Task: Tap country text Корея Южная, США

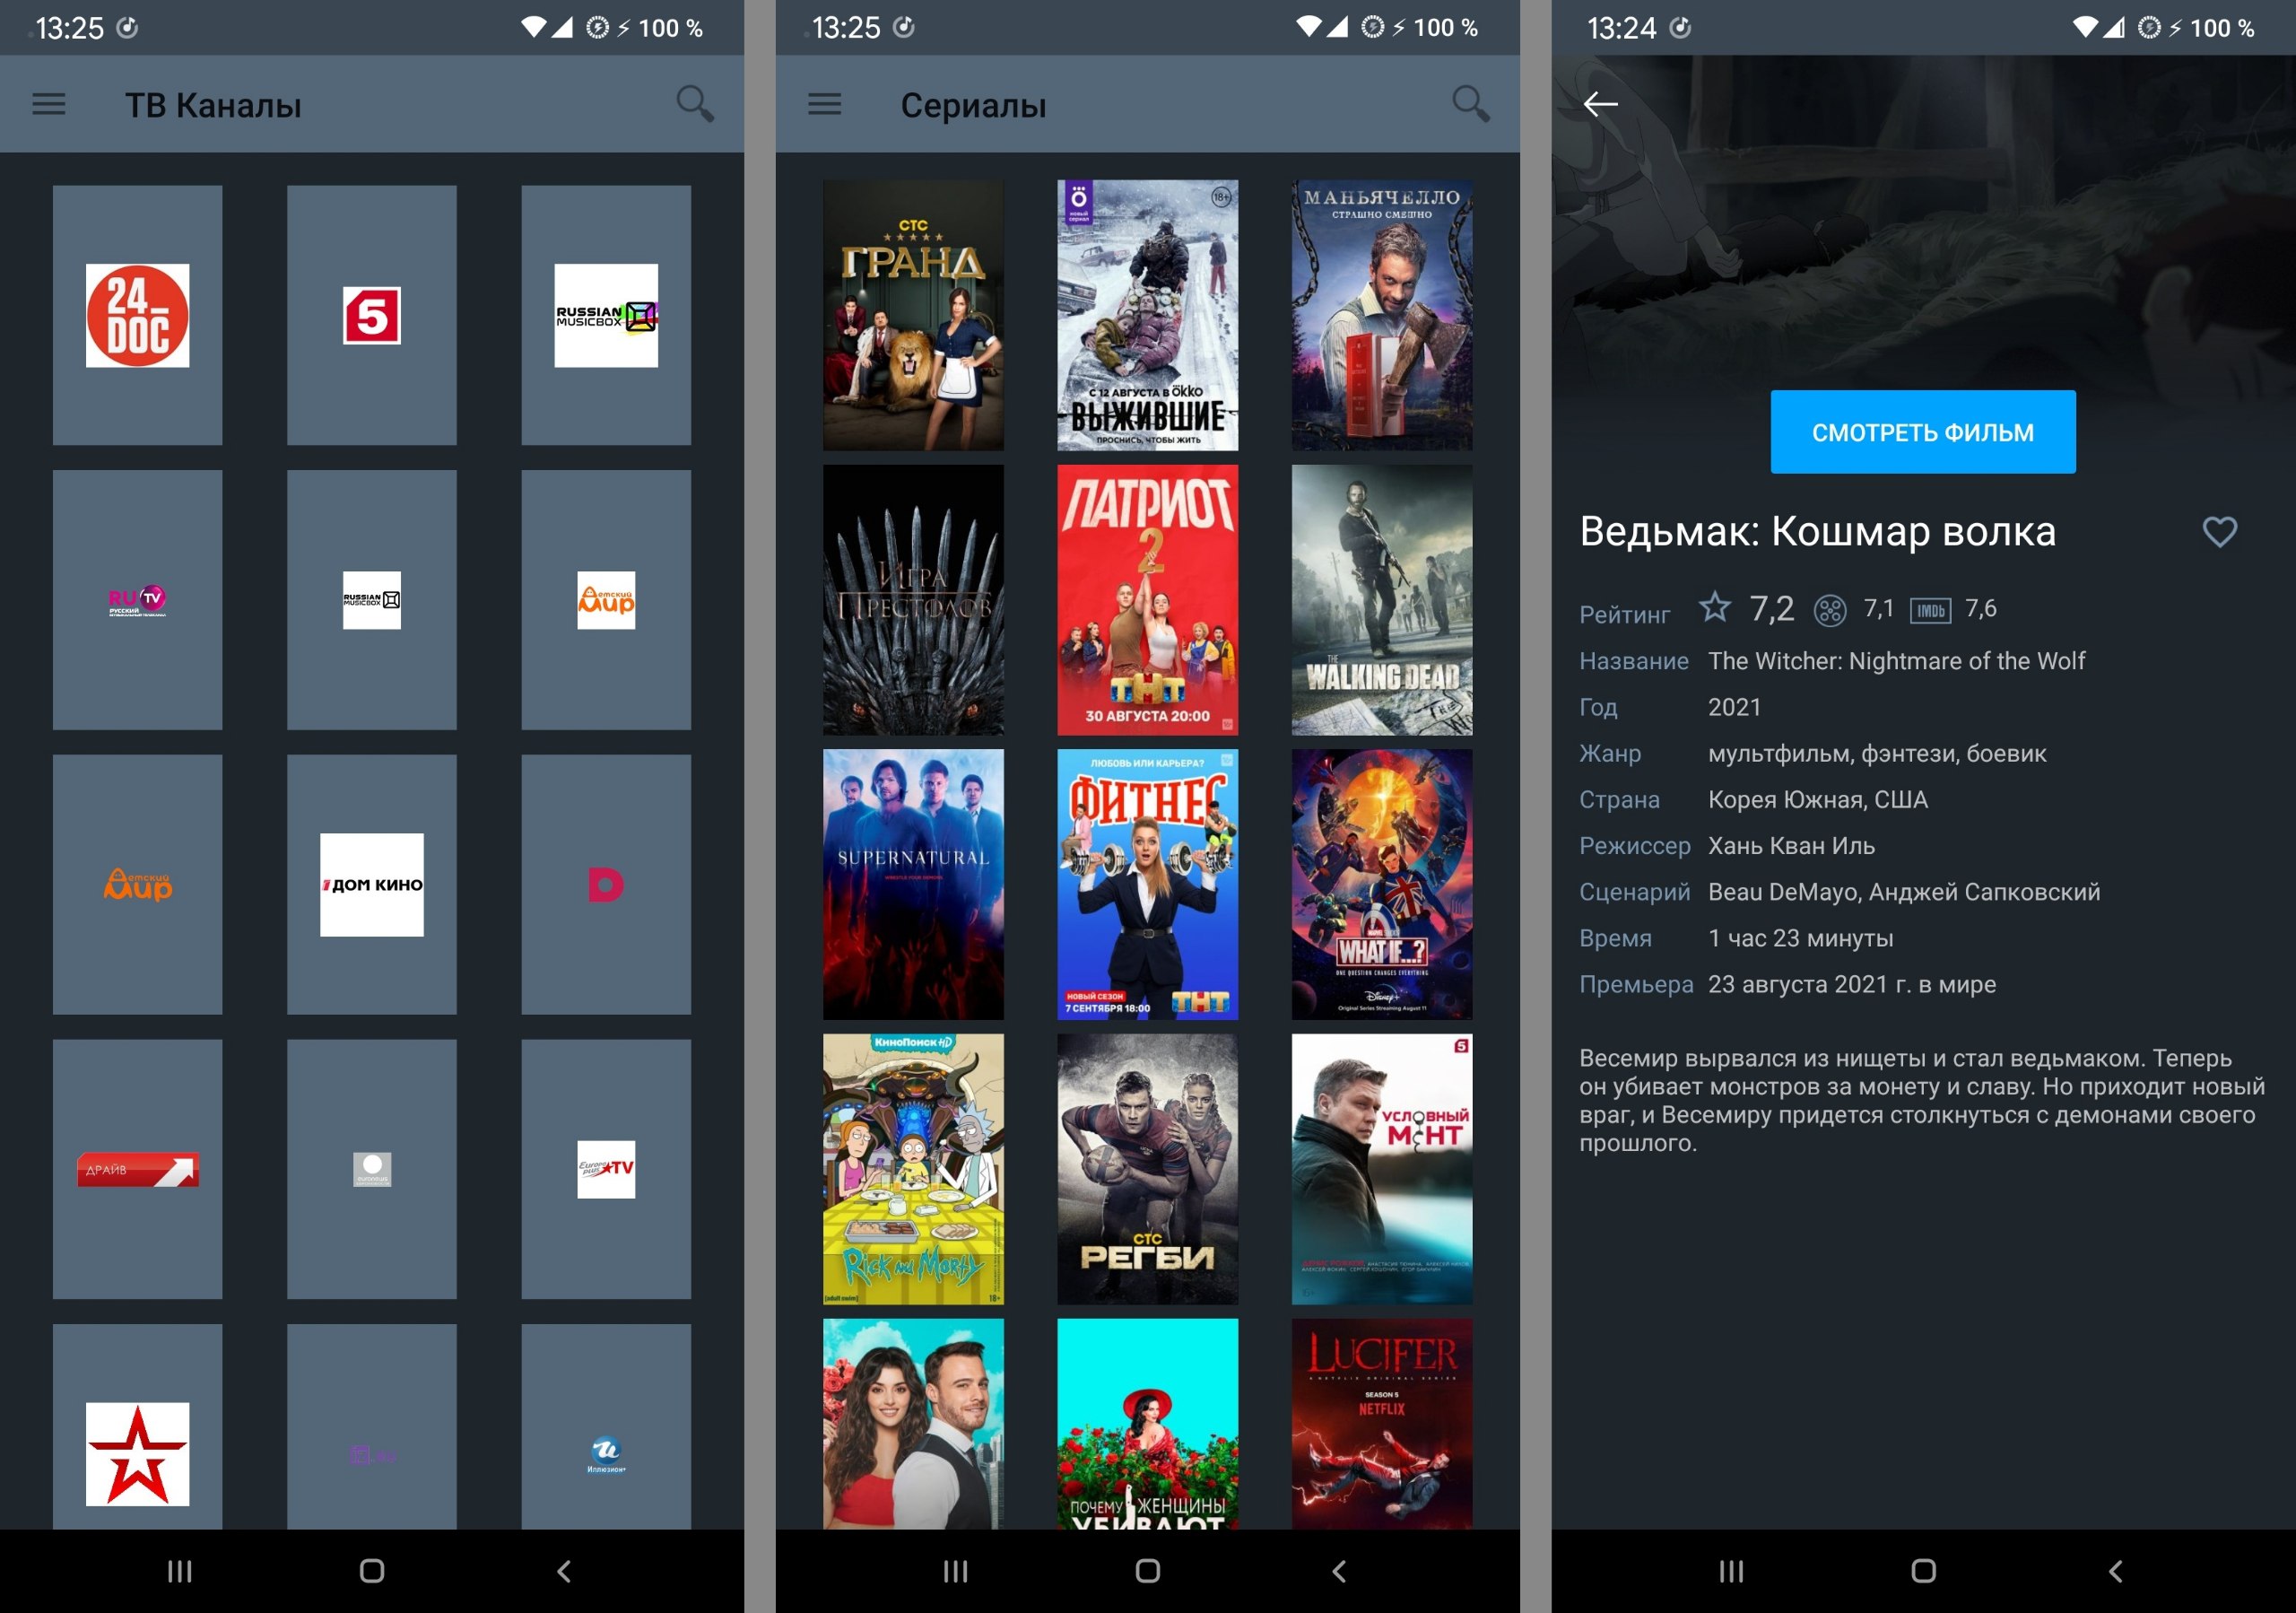Action: (1818, 800)
